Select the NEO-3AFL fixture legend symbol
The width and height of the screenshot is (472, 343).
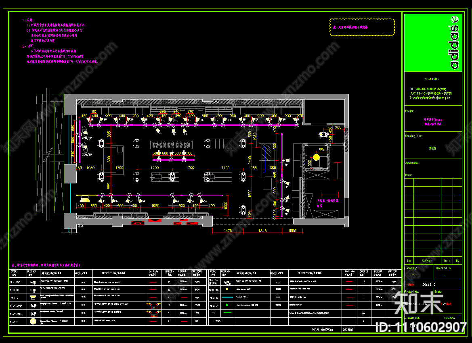[33, 314]
